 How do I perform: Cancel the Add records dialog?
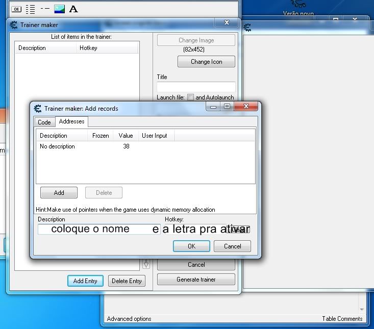click(x=232, y=246)
